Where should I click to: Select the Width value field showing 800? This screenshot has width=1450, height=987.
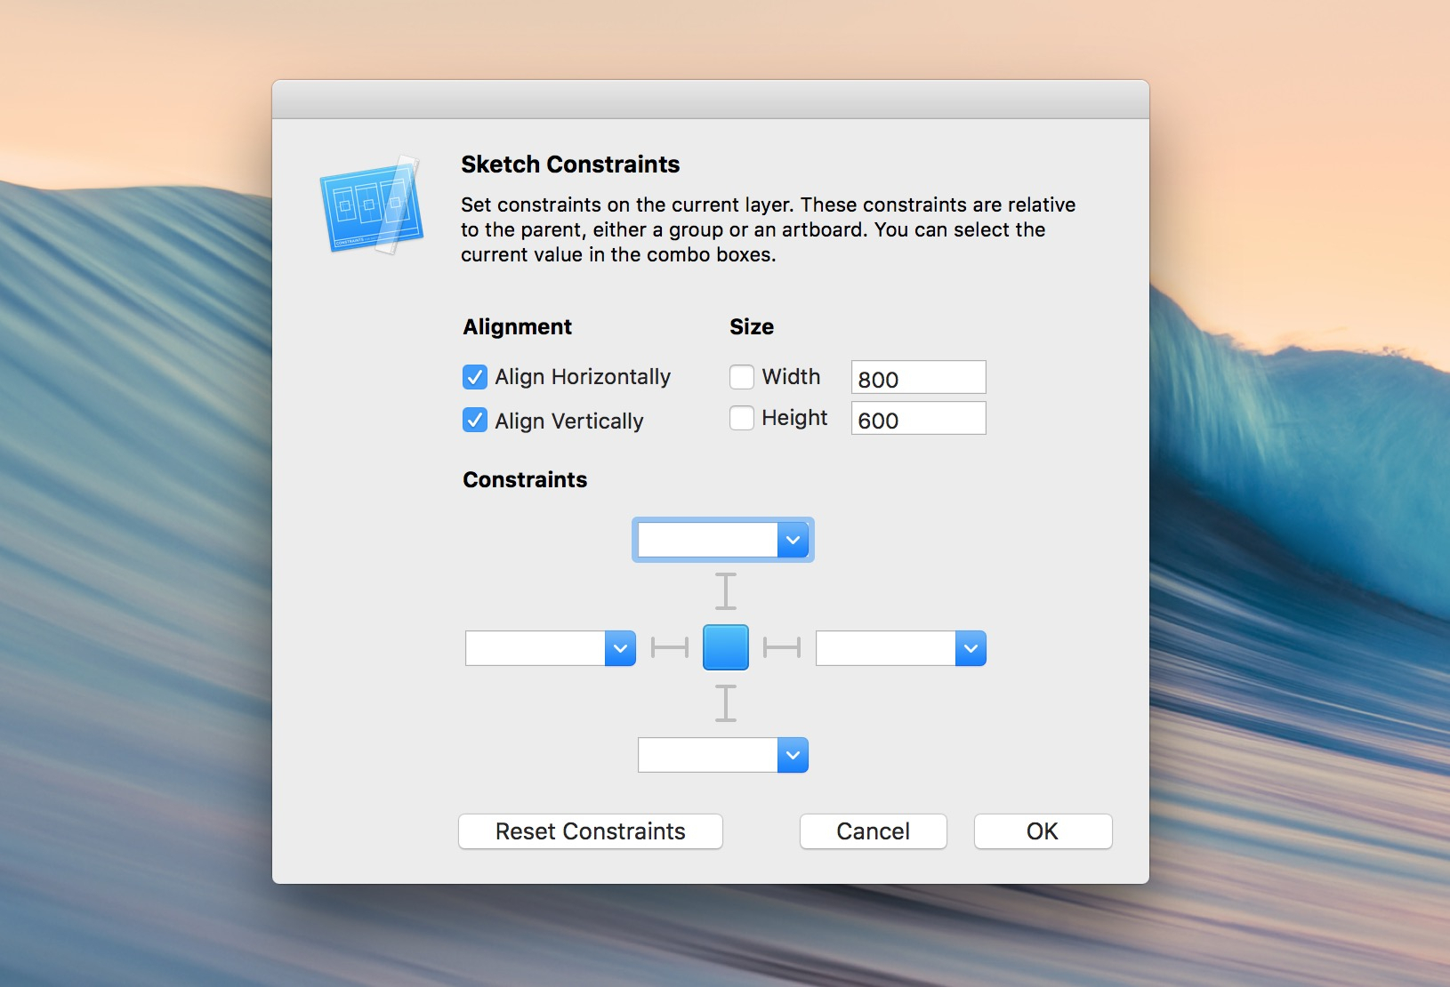tap(918, 377)
